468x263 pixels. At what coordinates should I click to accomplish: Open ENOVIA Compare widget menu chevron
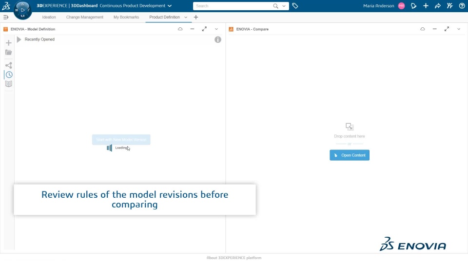(459, 29)
